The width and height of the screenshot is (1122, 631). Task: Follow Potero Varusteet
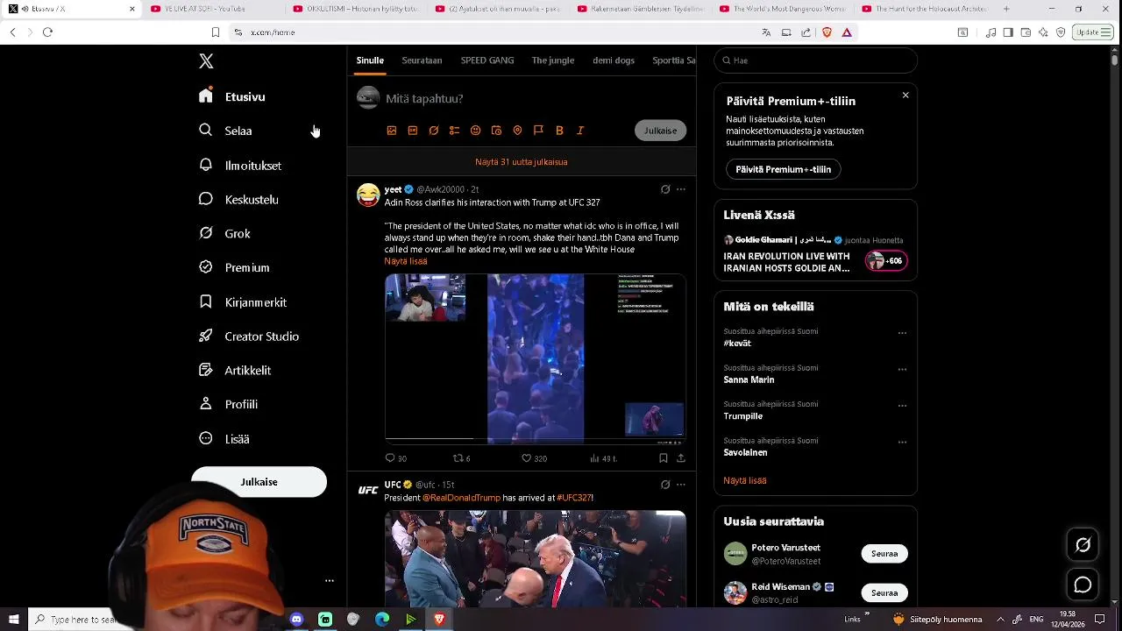(x=884, y=554)
